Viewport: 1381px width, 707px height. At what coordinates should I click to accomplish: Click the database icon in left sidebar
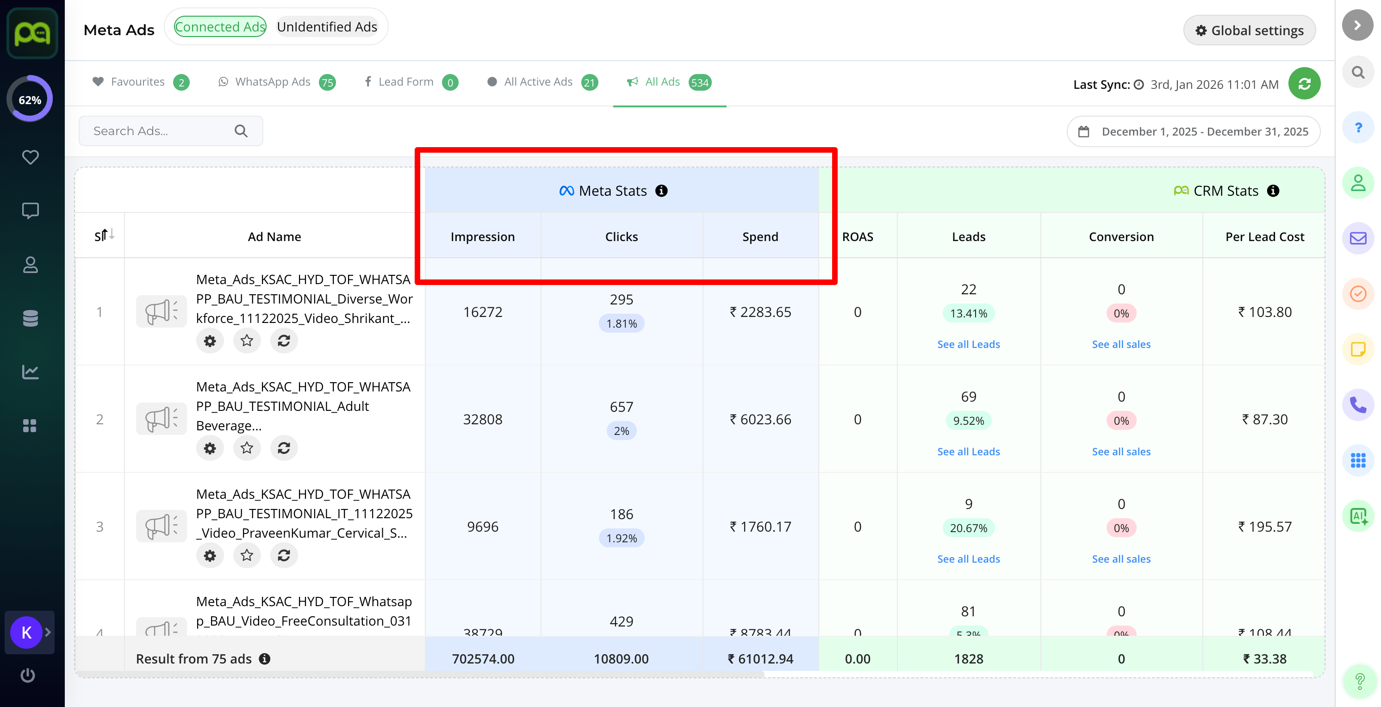(x=30, y=318)
